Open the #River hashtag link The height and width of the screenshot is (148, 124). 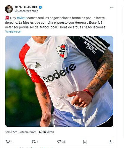(x=22, y=18)
